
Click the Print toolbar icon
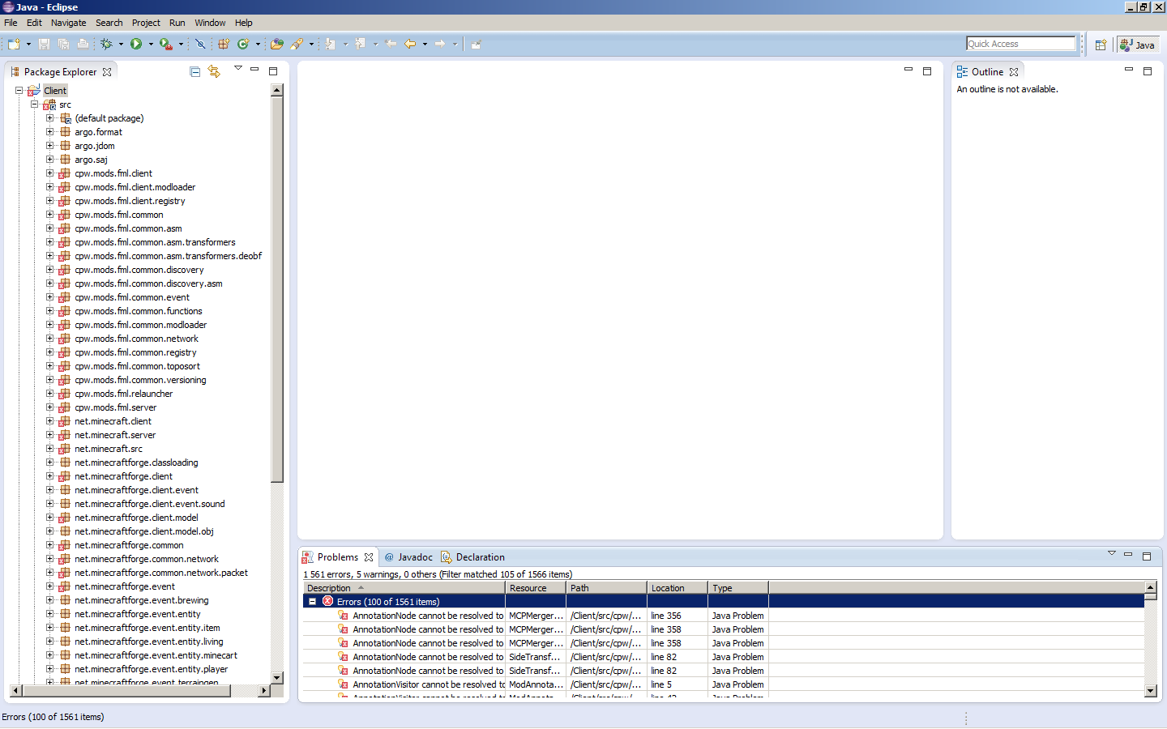pyautogui.click(x=83, y=45)
